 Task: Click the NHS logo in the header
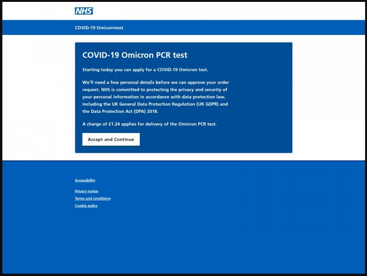click(x=84, y=11)
